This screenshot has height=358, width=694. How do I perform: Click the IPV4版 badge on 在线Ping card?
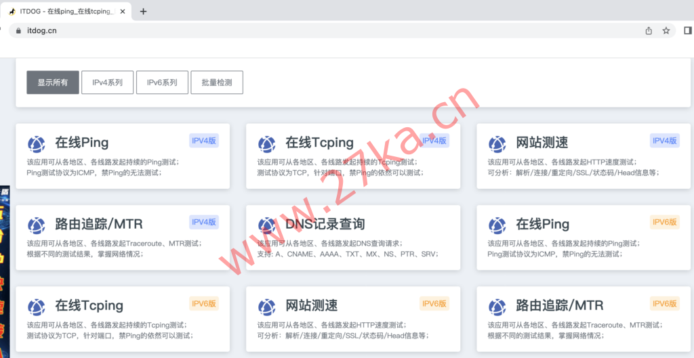204,141
